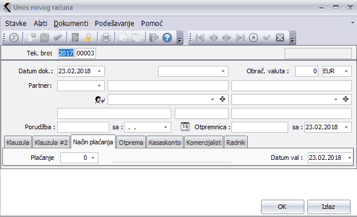Click the new document icon
357x217 pixels.
coord(31,38)
